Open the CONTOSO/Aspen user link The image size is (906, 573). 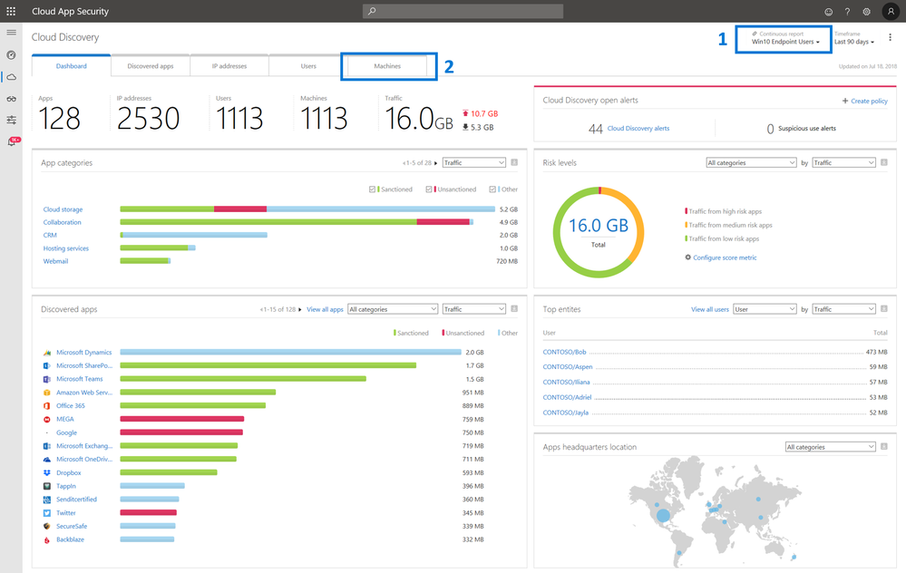tap(568, 367)
